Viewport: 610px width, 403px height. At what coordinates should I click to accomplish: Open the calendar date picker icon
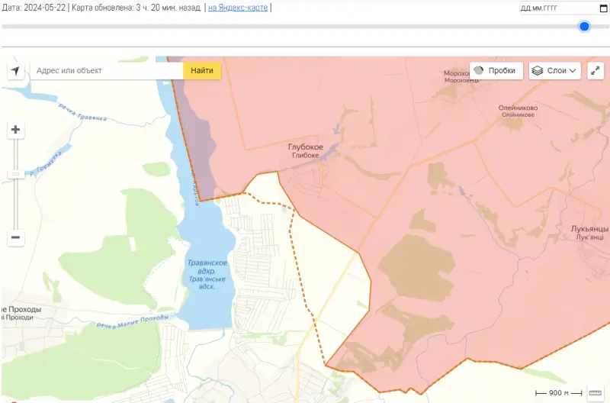click(x=603, y=8)
